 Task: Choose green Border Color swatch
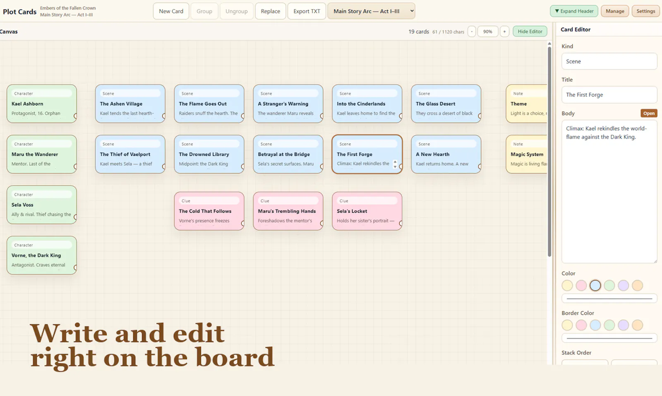click(x=609, y=325)
